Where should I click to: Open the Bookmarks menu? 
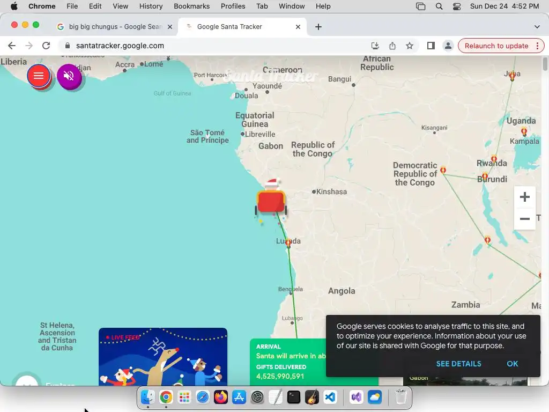click(191, 6)
